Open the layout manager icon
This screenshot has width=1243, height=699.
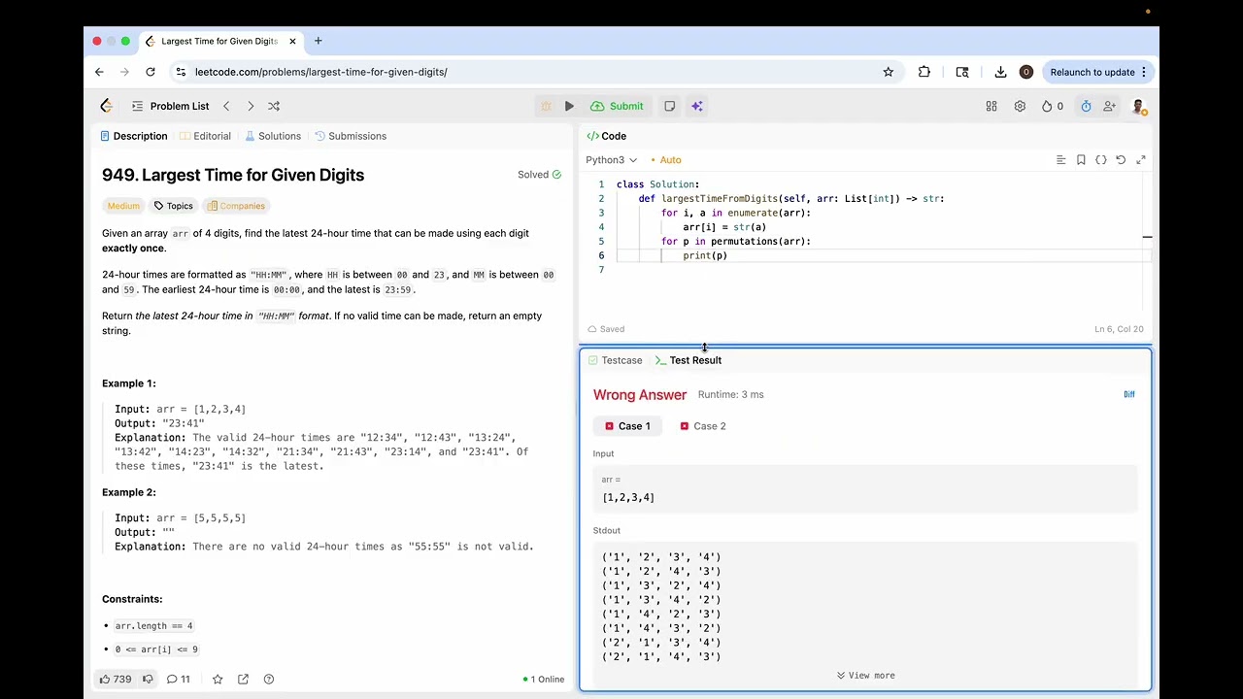991,106
